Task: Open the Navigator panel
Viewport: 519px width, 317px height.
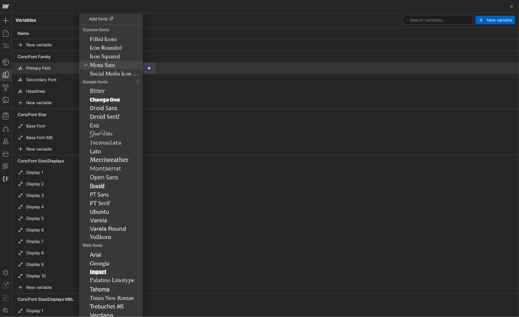Action: point(6,46)
